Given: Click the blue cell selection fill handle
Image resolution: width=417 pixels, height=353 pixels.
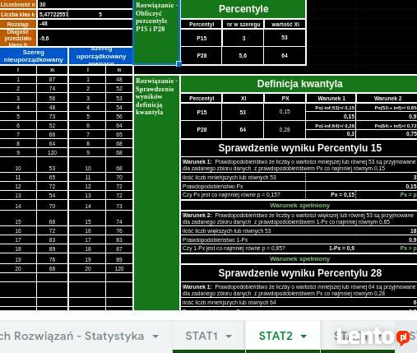Looking at the screenshot, I should pyautogui.click(x=178, y=64).
